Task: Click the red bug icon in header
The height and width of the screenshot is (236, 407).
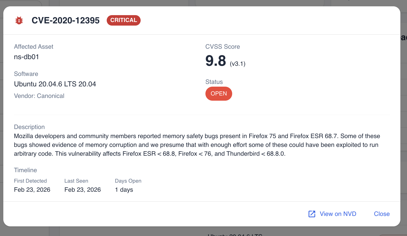Action: [x=19, y=20]
